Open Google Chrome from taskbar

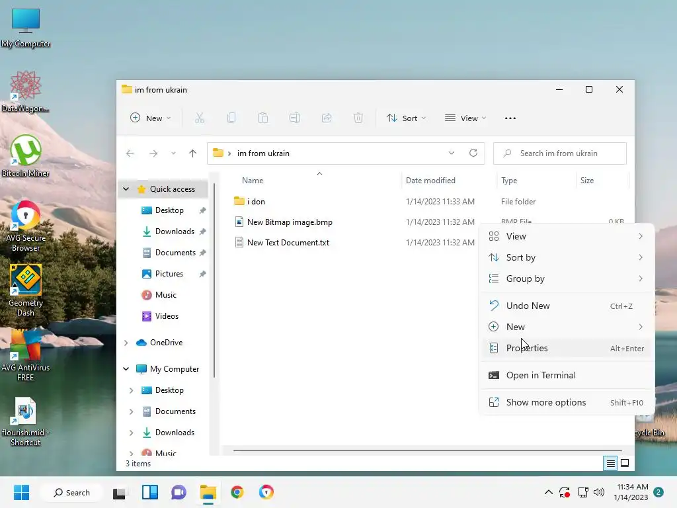(237, 492)
